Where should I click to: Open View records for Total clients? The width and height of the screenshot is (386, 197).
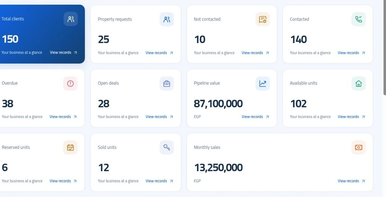point(64,52)
